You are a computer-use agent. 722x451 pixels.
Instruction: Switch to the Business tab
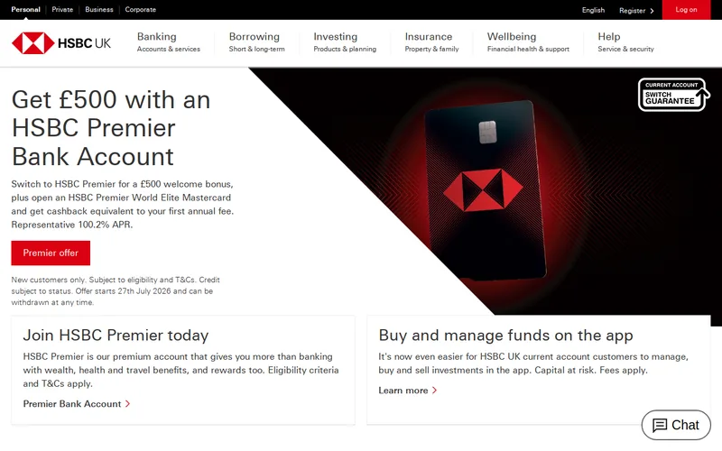tap(99, 9)
